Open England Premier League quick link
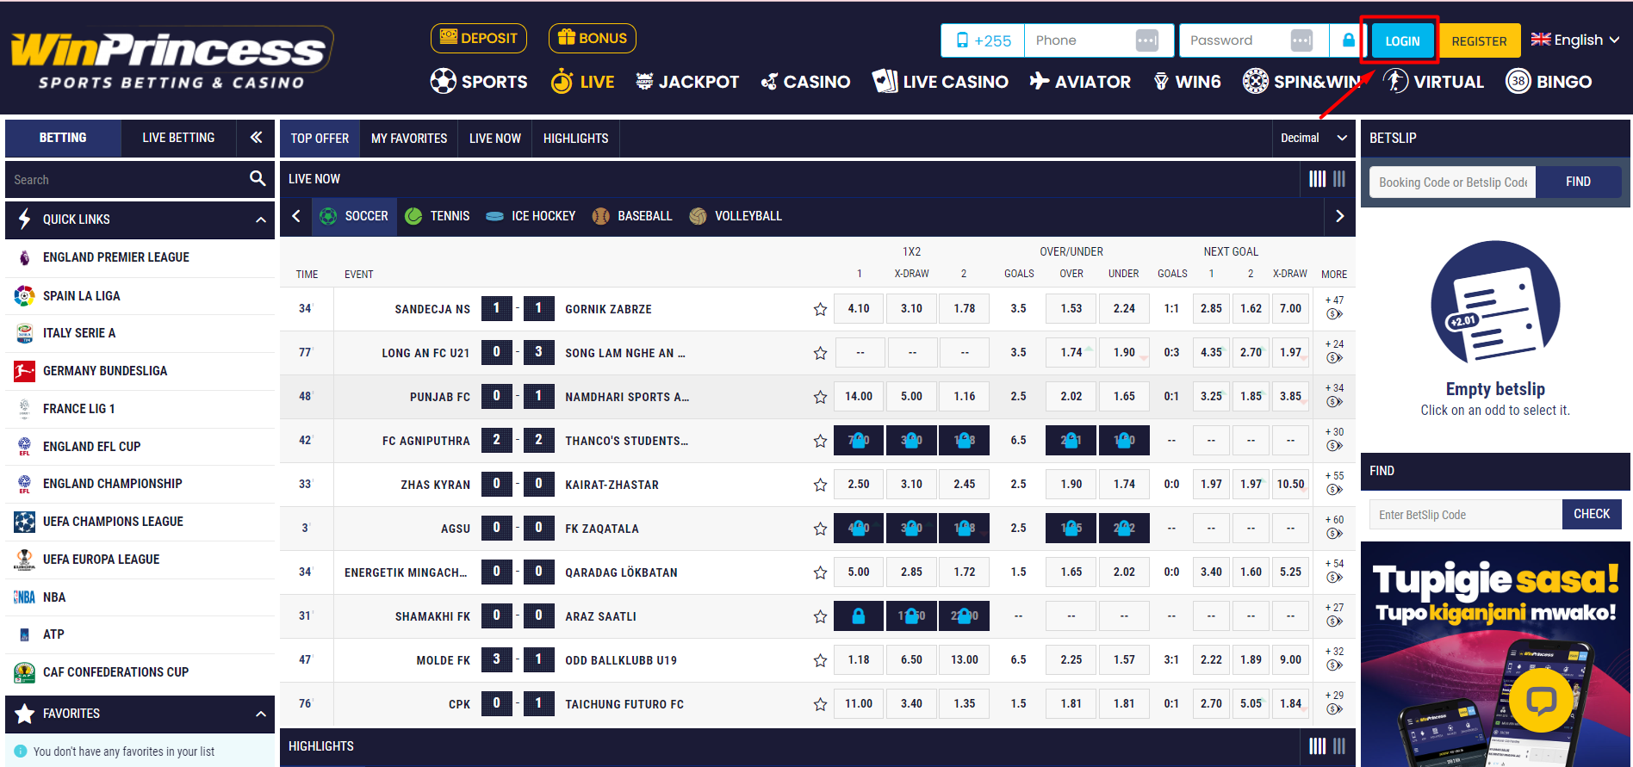The height and width of the screenshot is (767, 1633). coord(140,257)
